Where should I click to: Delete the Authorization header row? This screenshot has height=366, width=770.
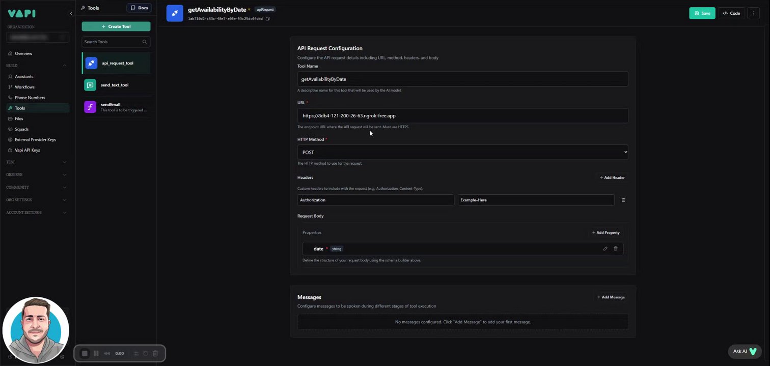(623, 200)
